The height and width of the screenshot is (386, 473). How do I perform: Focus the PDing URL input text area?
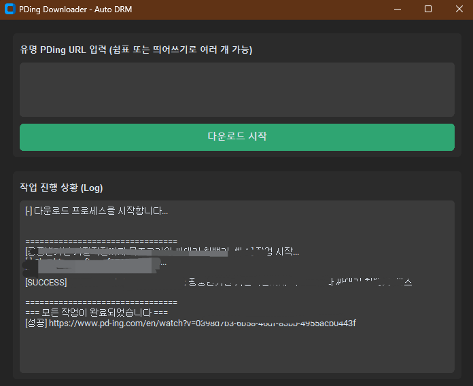[236, 90]
